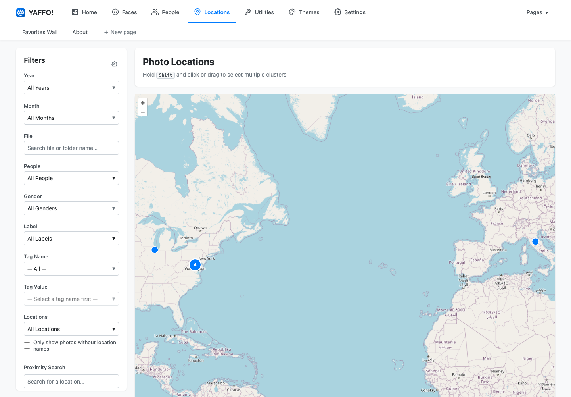Add a New page
Viewport: 571px width, 397px height.
[120, 32]
